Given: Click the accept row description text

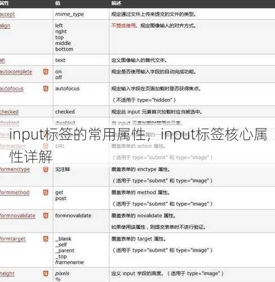Looking at the screenshot, I should pyautogui.click(x=154, y=14).
